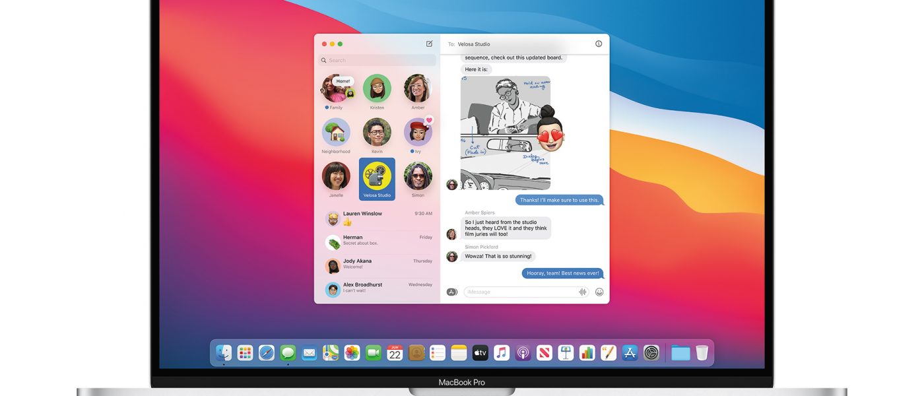Open Notes from the Dock

pyautogui.click(x=459, y=353)
